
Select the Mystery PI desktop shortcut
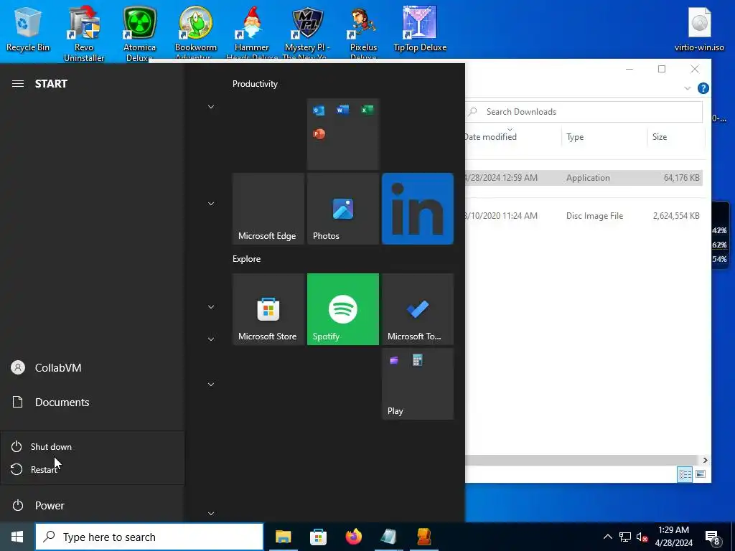pos(307,34)
